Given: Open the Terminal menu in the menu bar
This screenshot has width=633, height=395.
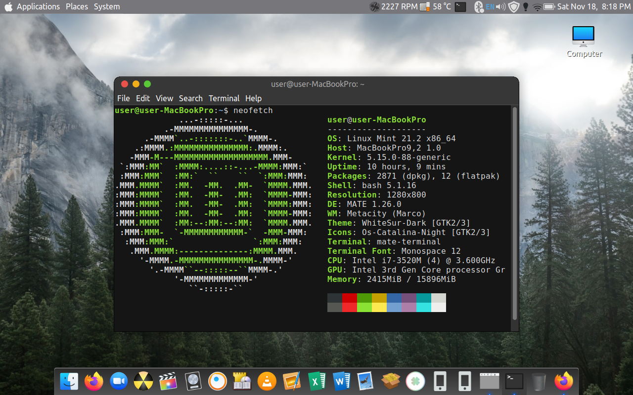Looking at the screenshot, I should pos(224,98).
